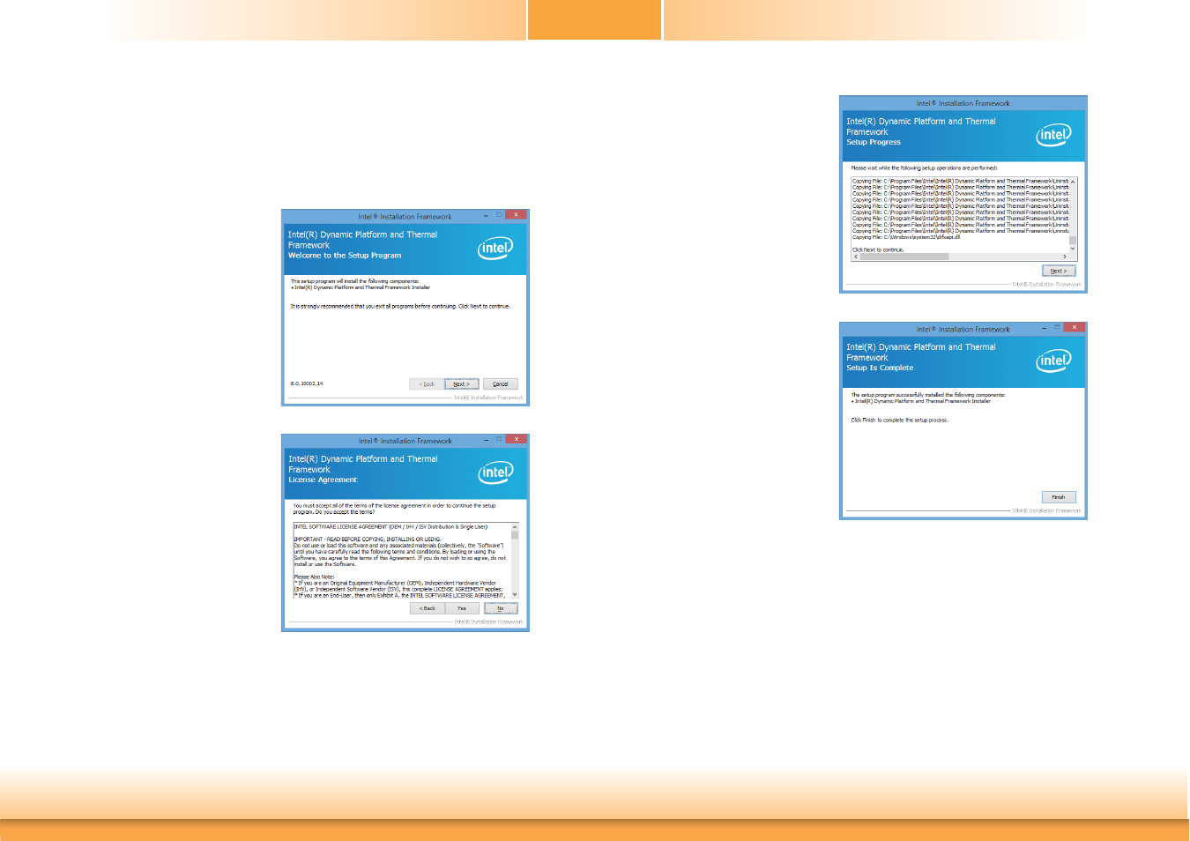The height and width of the screenshot is (841, 1190).
Task: Click the 'Please Also Note:' license line
Action: (x=314, y=577)
